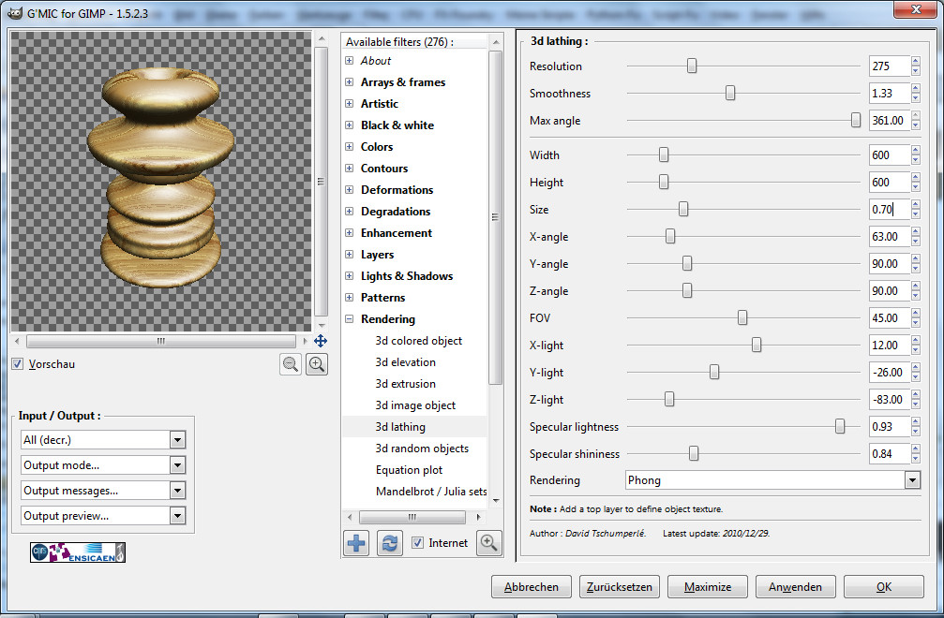The width and height of the screenshot is (944, 618).
Task: Click the Z-light value field
Action: click(x=890, y=399)
